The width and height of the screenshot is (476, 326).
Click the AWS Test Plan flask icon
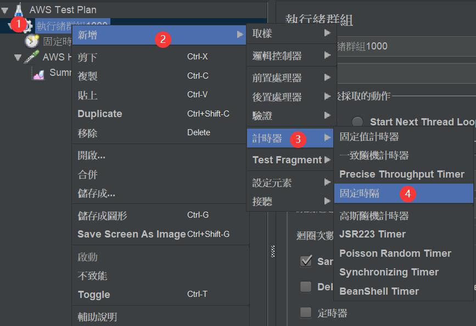click(x=19, y=10)
